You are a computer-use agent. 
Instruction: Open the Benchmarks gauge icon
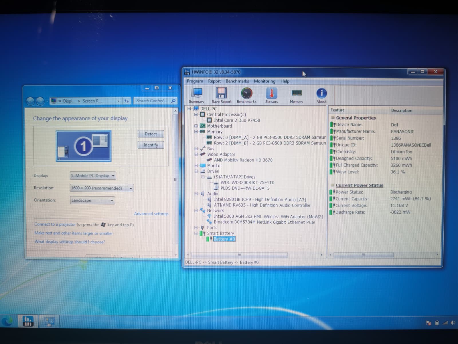(x=246, y=95)
